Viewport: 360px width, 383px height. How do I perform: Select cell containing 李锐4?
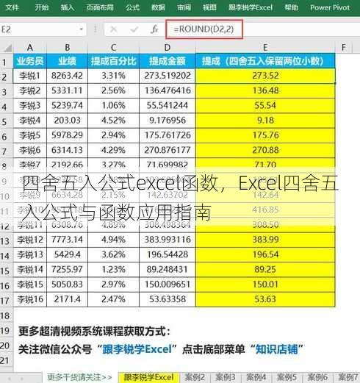pos(30,121)
